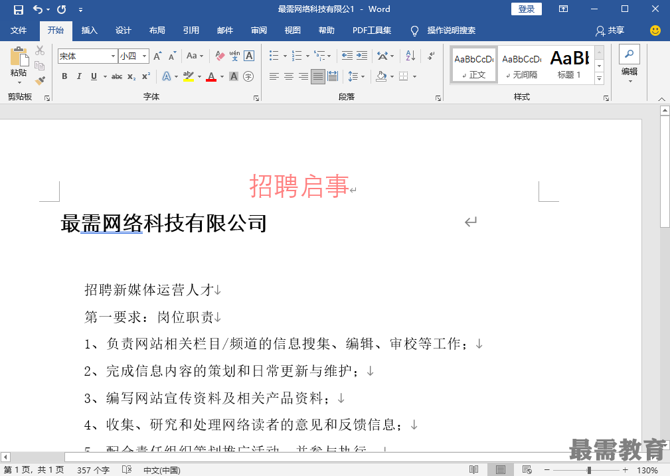This screenshot has height=476, width=670.
Task: Toggle show paragraph marks
Action: [x=431, y=56]
